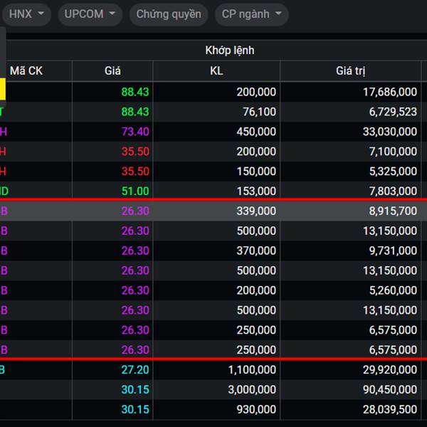Select price cell 27.20
Viewport: 427px width, 427px height.
pos(135,370)
